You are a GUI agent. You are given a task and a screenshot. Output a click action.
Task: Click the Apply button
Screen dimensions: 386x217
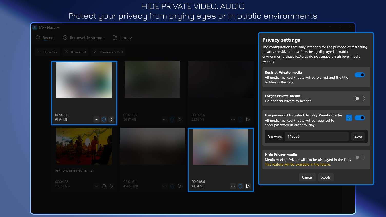[326, 177]
